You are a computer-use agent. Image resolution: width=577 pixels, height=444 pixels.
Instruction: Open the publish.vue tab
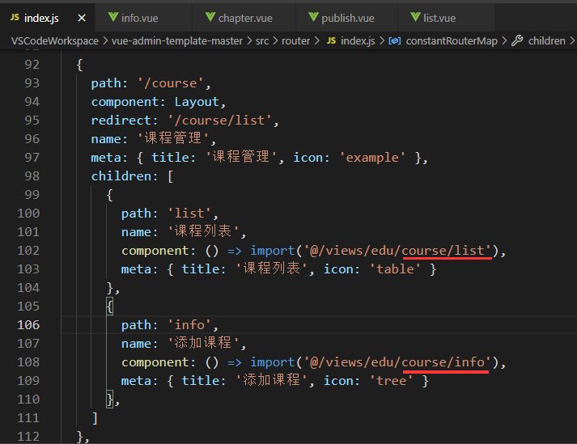point(348,18)
